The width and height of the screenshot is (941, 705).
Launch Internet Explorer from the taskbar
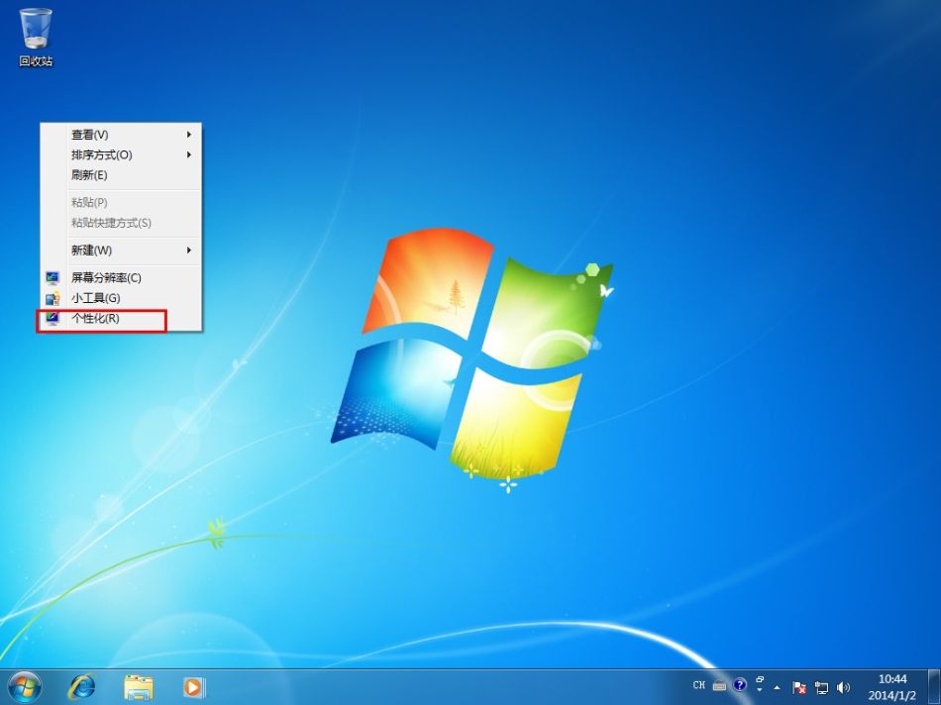81,687
